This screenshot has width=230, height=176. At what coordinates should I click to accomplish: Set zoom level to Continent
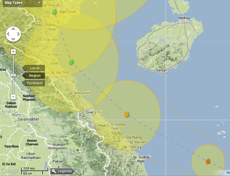(34, 83)
